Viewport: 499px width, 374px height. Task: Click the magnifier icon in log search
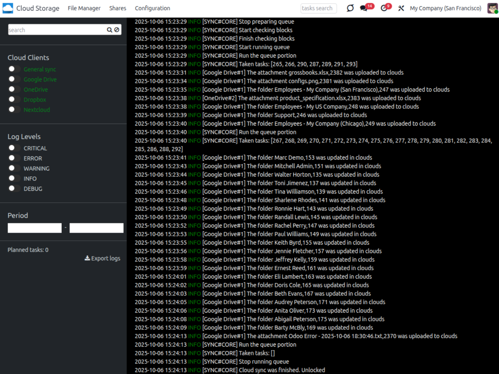pos(110,30)
